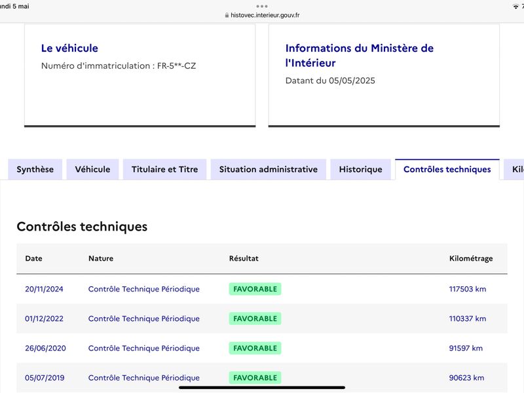The width and height of the screenshot is (524, 393).
Task: Click the FAVORABLE badge for 20/11/2024
Action: pyautogui.click(x=255, y=289)
